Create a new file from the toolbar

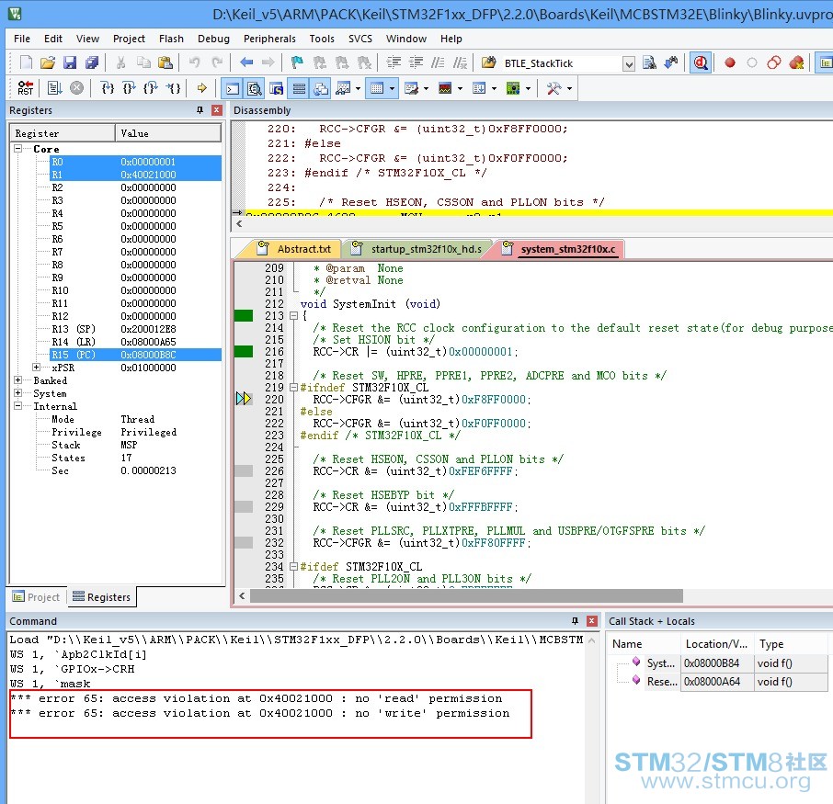(26, 62)
